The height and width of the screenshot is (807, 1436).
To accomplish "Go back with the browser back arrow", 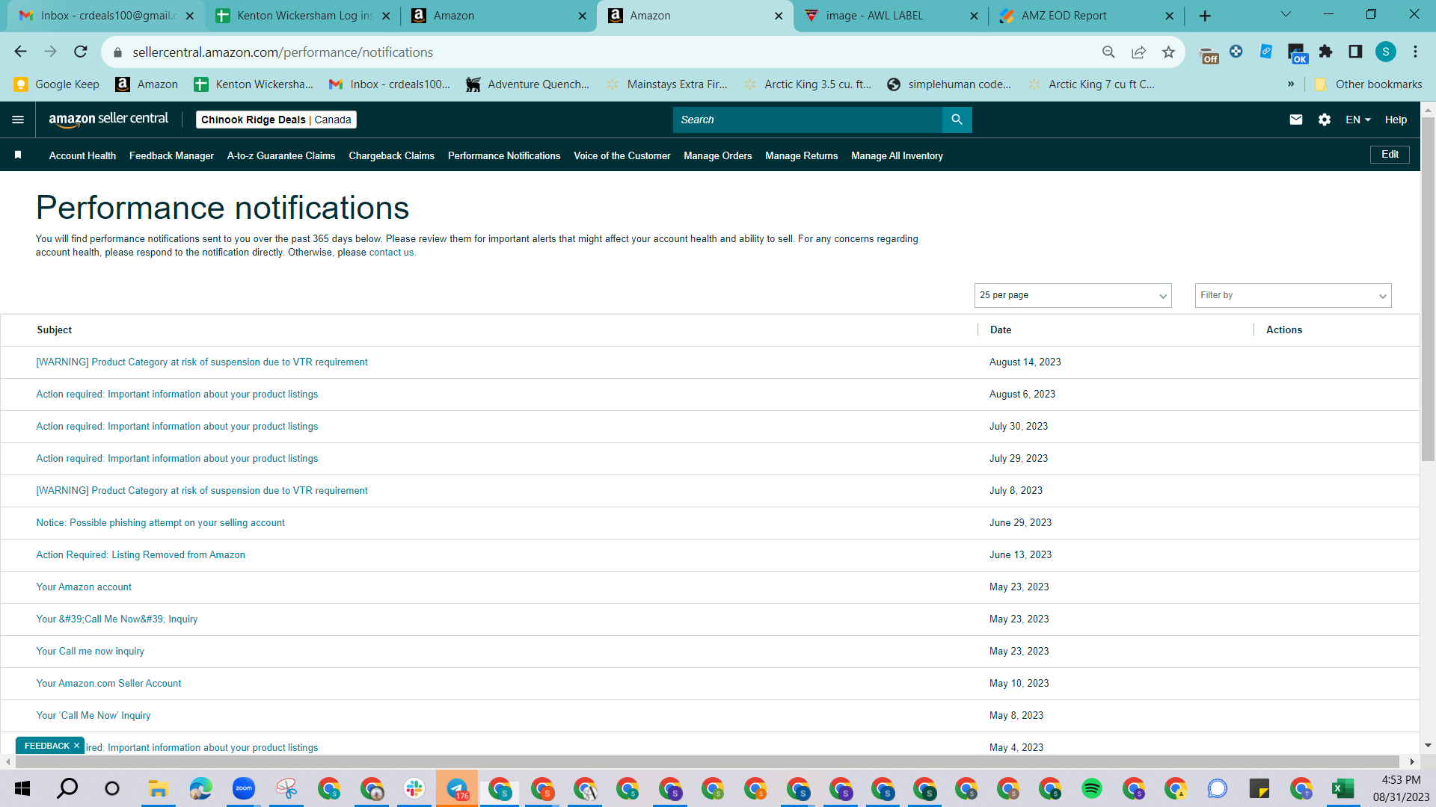I will pos(20,52).
